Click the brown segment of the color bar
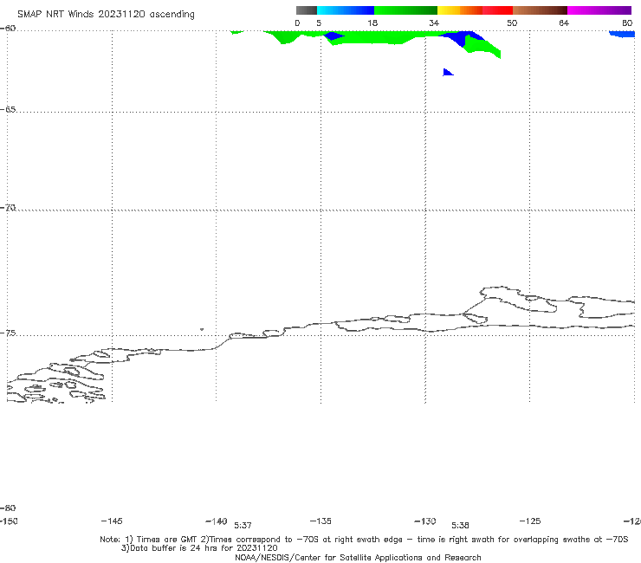 pyautogui.click(x=540, y=10)
